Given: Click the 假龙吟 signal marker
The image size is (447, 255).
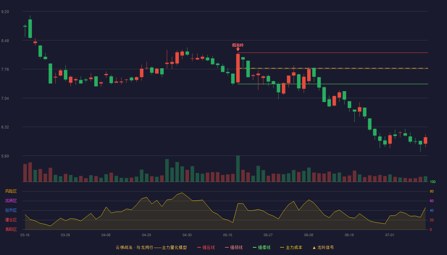Looking at the screenshot, I should click(238, 45).
